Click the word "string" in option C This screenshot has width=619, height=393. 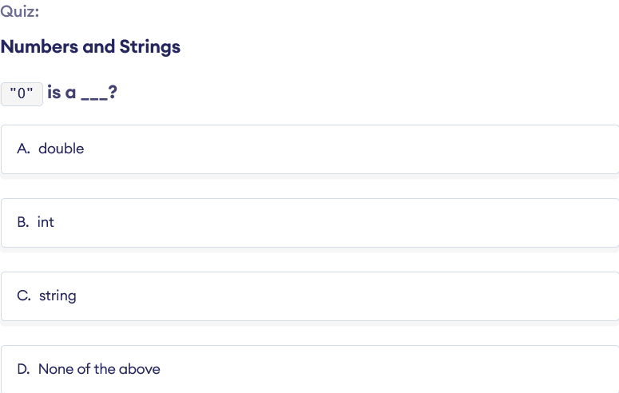(58, 296)
